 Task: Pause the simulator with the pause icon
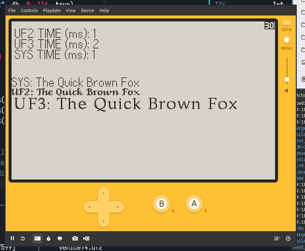click(12, 238)
